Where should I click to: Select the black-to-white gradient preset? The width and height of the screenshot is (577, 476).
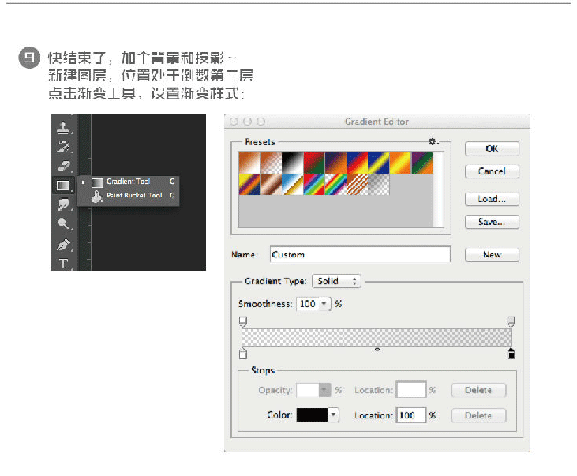pyautogui.click(x=293, y=163)
